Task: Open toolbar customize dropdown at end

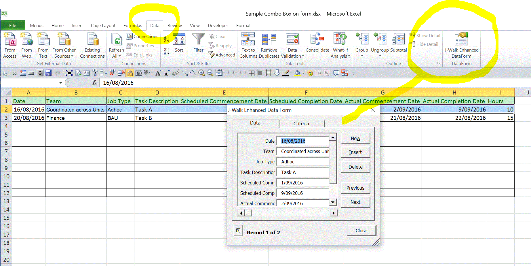Action: pos(353,73)
